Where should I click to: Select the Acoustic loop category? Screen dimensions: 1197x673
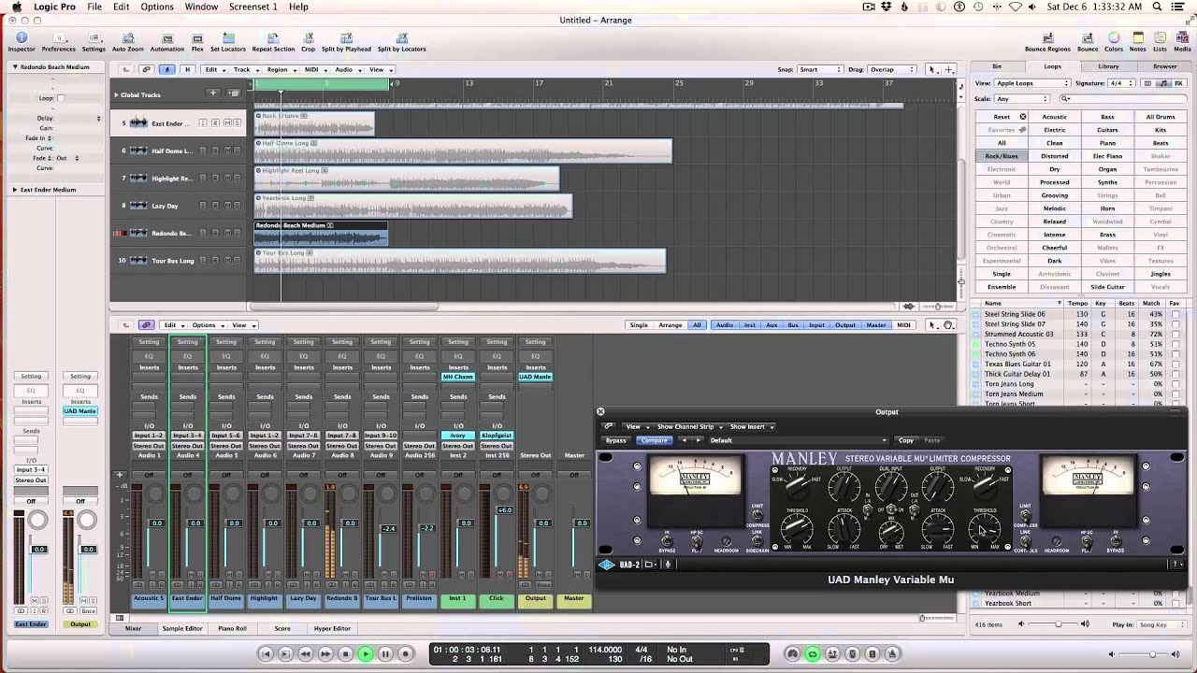point(1055,117)
